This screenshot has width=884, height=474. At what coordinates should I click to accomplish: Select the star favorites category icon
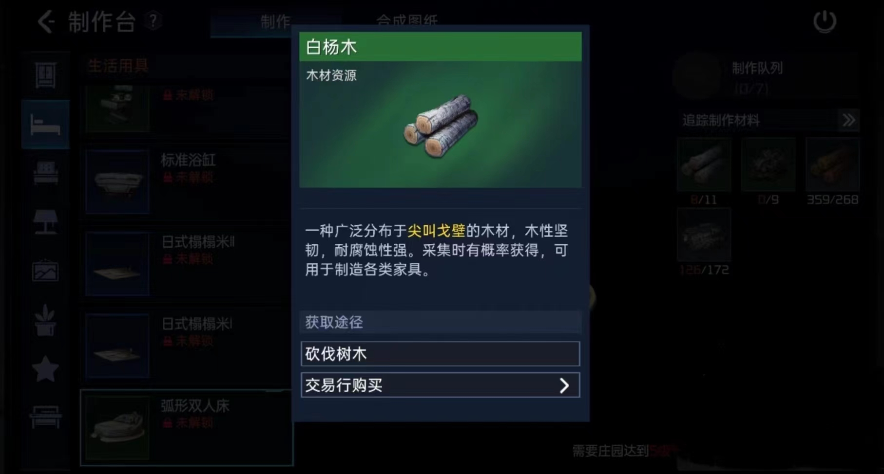coord(45,369)
